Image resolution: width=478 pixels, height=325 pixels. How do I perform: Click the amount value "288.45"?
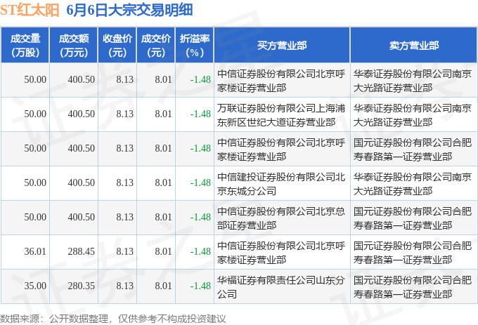coord(82,252)
